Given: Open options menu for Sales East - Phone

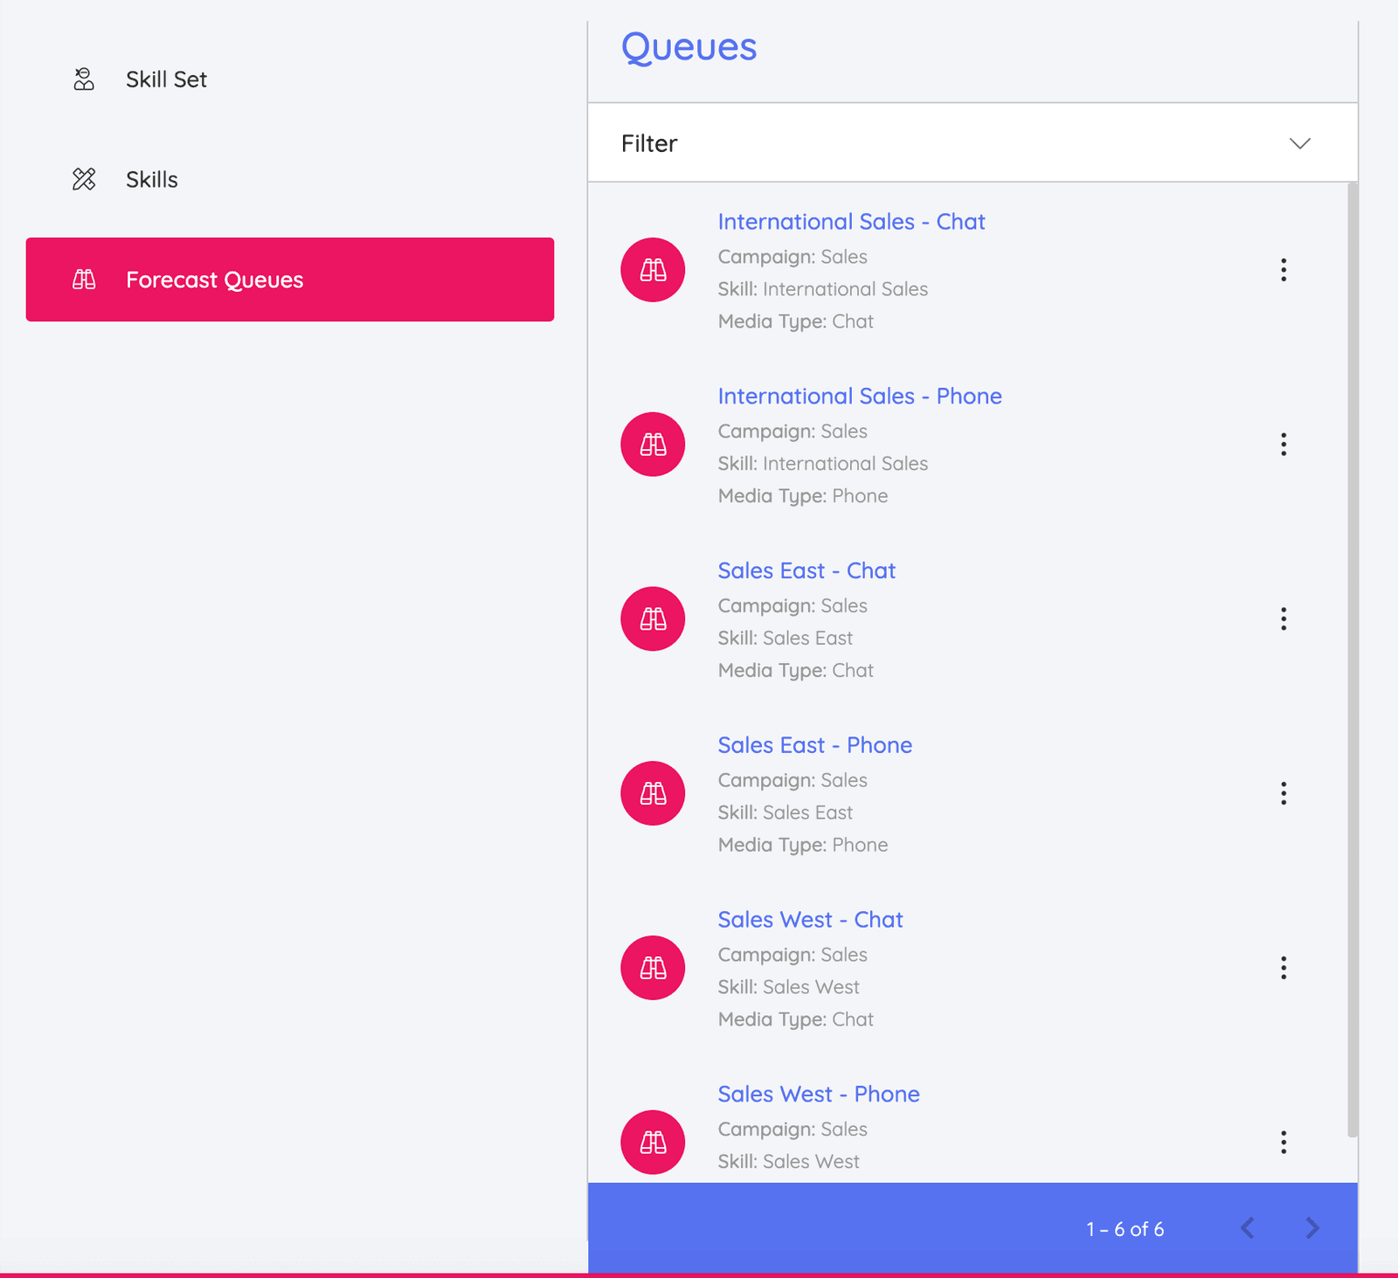Looking at the screenshot, I should pos(1284,793).
